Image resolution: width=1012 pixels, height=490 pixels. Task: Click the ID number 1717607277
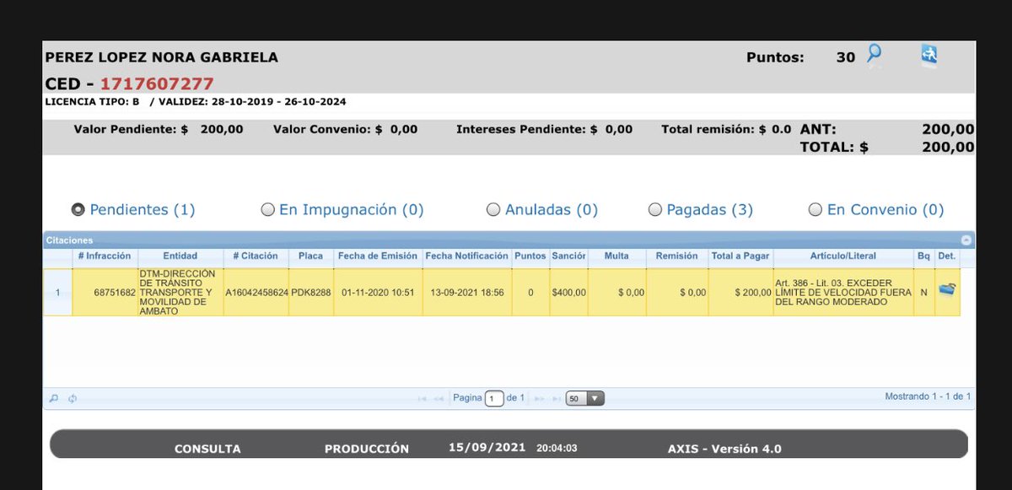tap(157, 83)
